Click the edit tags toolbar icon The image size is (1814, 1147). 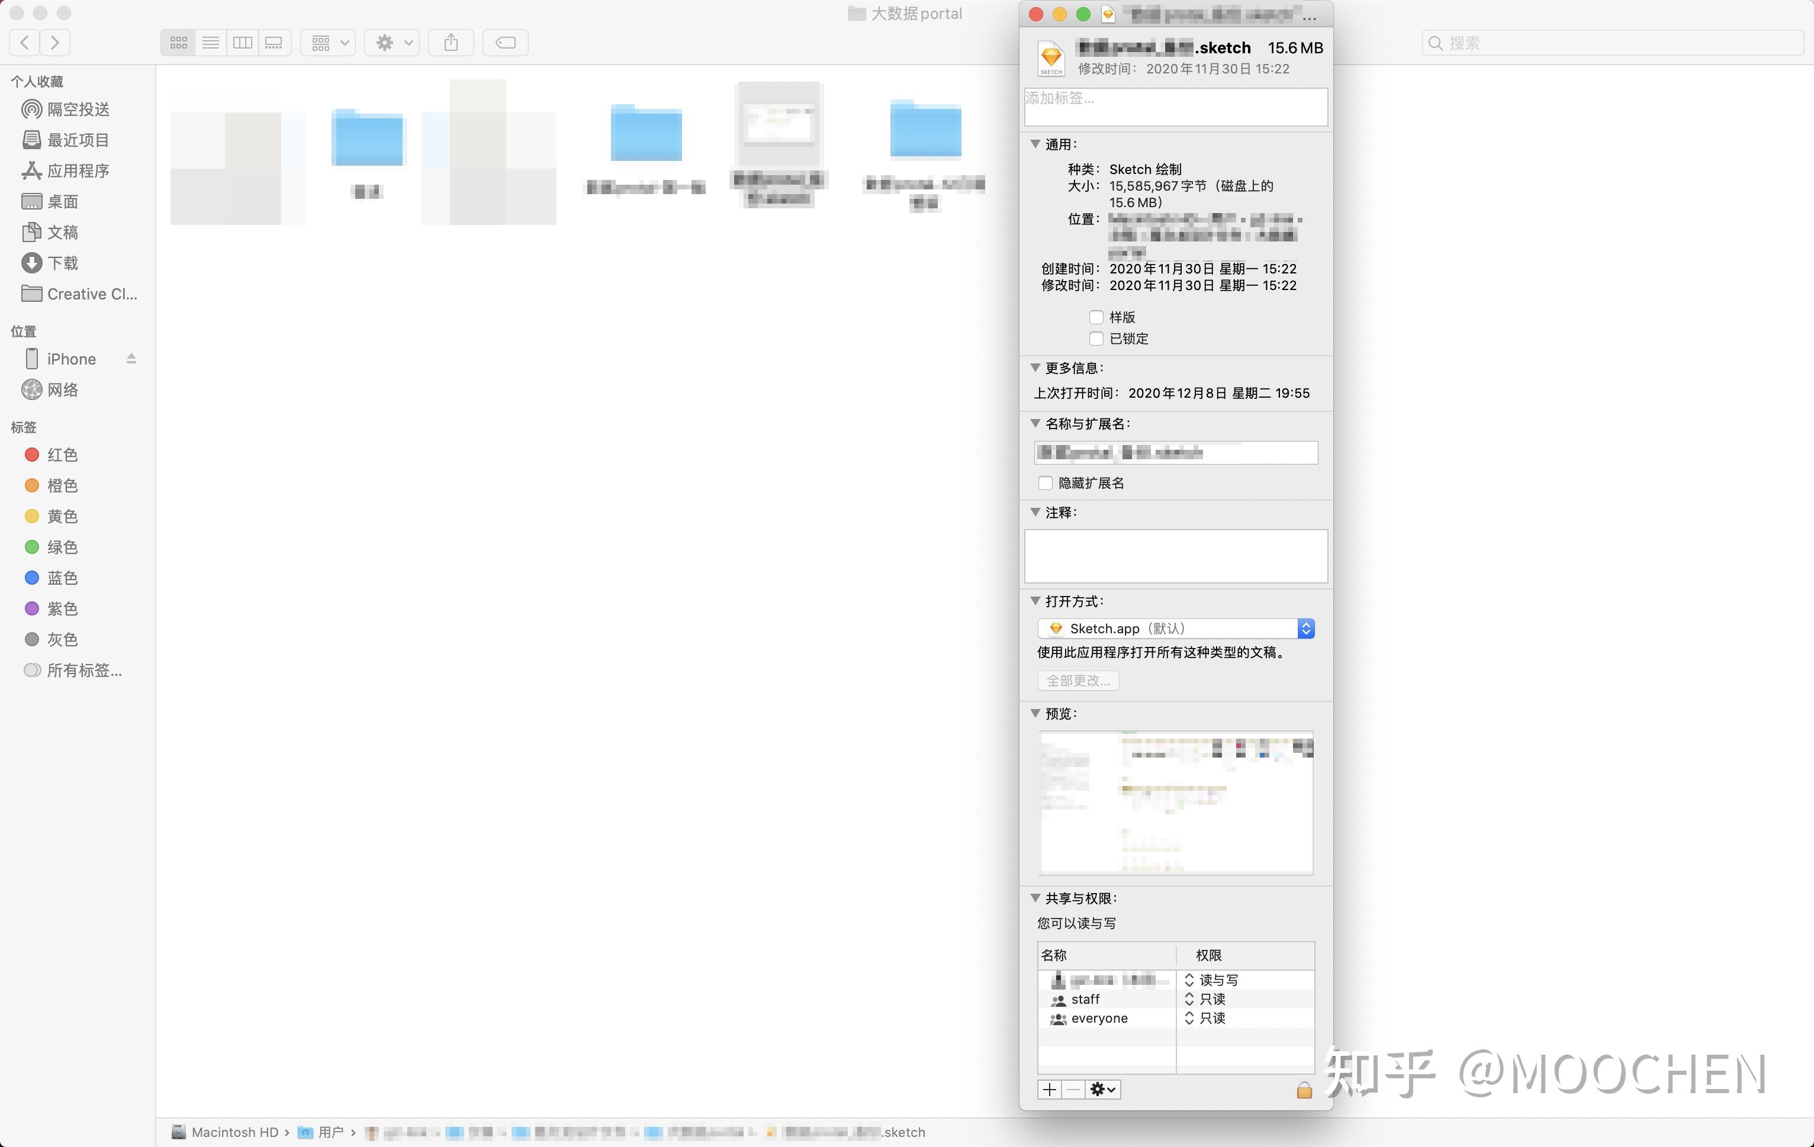point(506,43)
